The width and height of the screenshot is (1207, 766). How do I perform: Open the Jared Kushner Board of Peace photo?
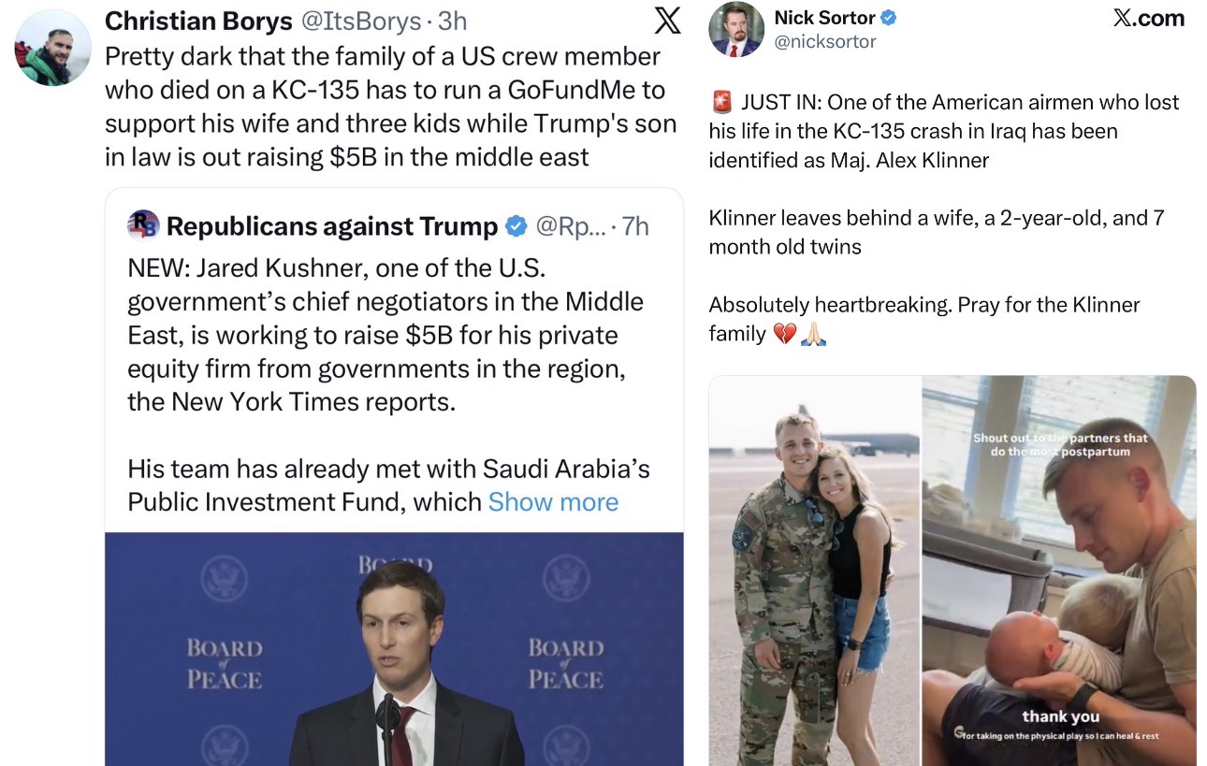(394, 649)
